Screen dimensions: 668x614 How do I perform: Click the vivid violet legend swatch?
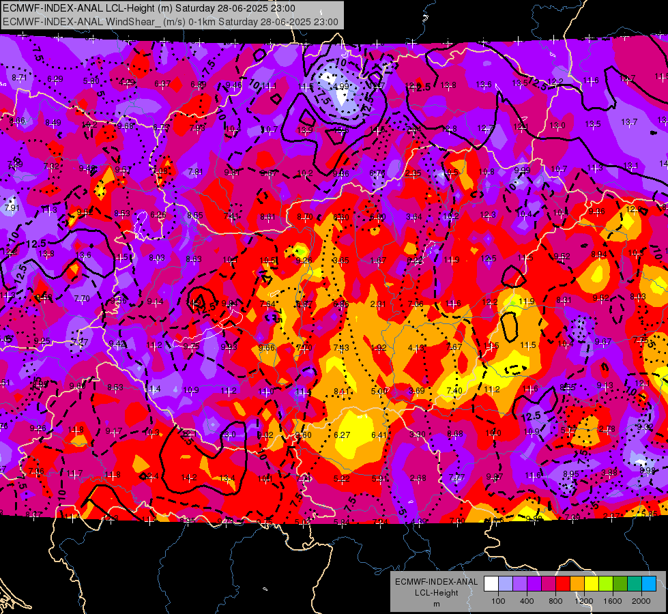pos(534,584)
